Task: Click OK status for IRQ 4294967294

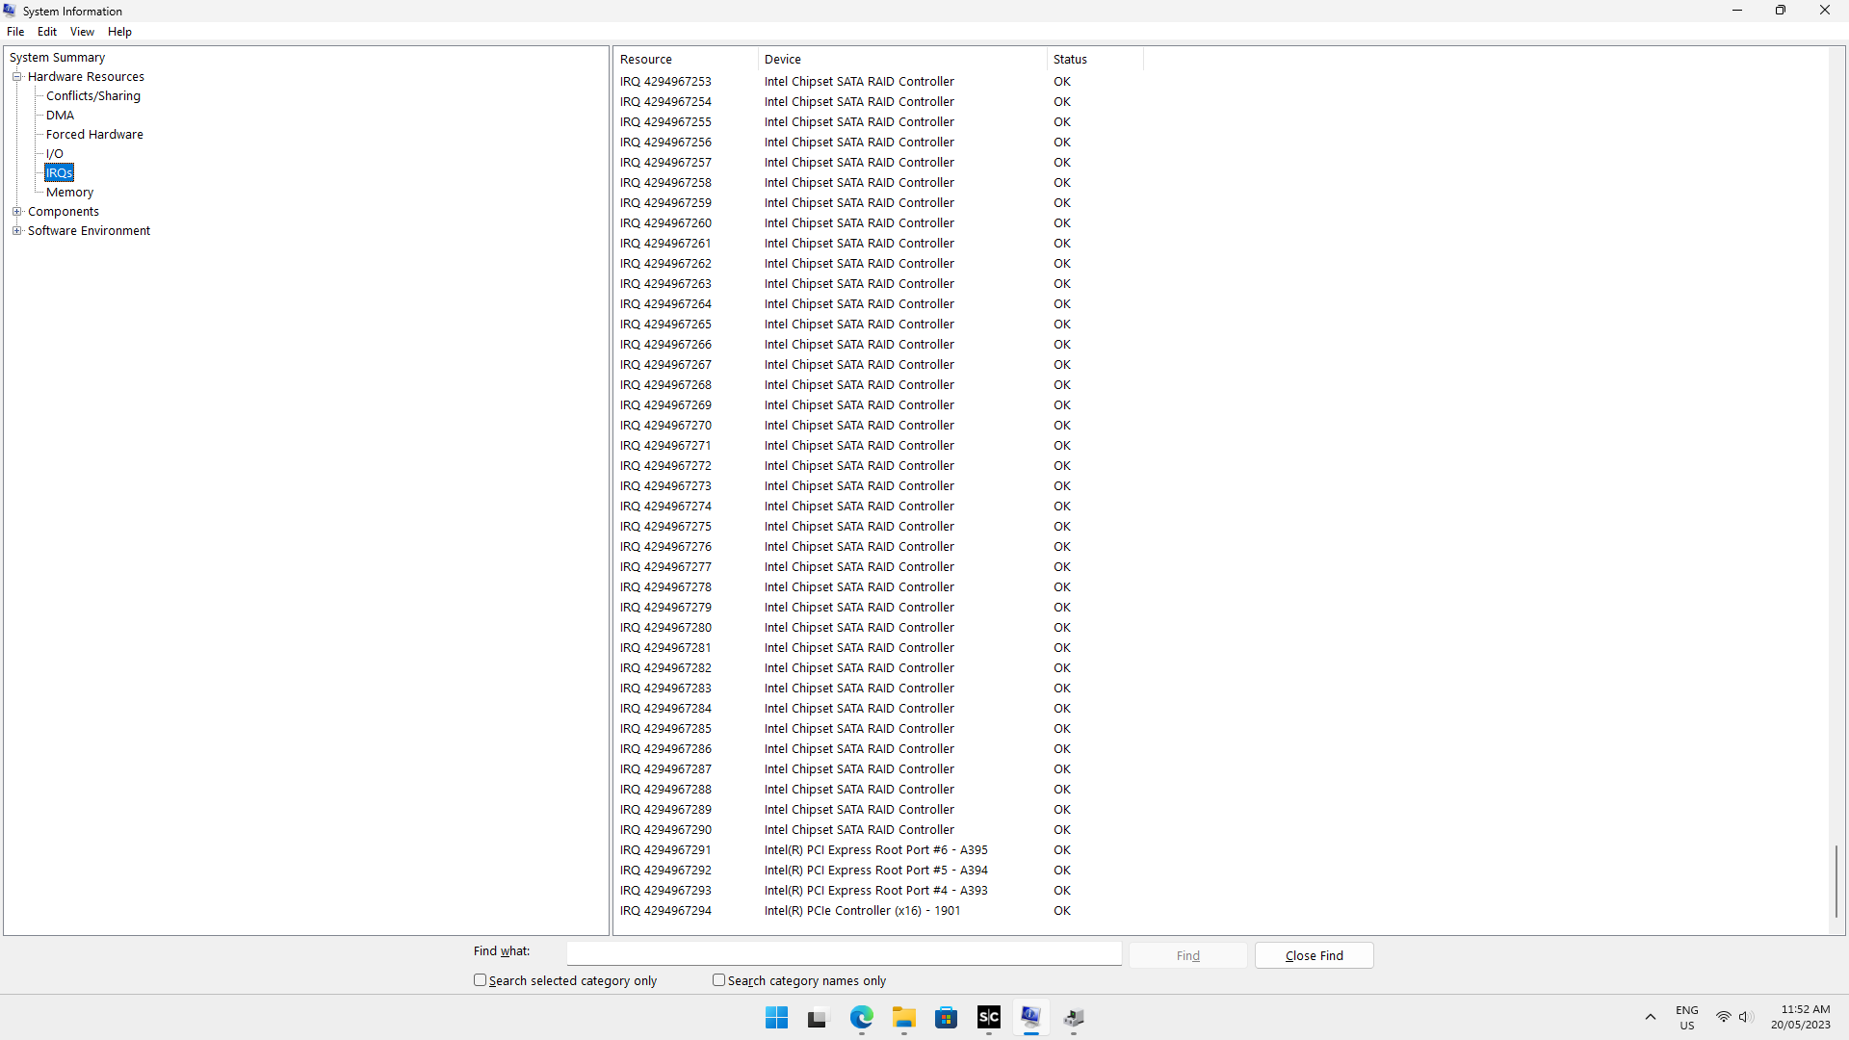Action: pos(1061,911)
